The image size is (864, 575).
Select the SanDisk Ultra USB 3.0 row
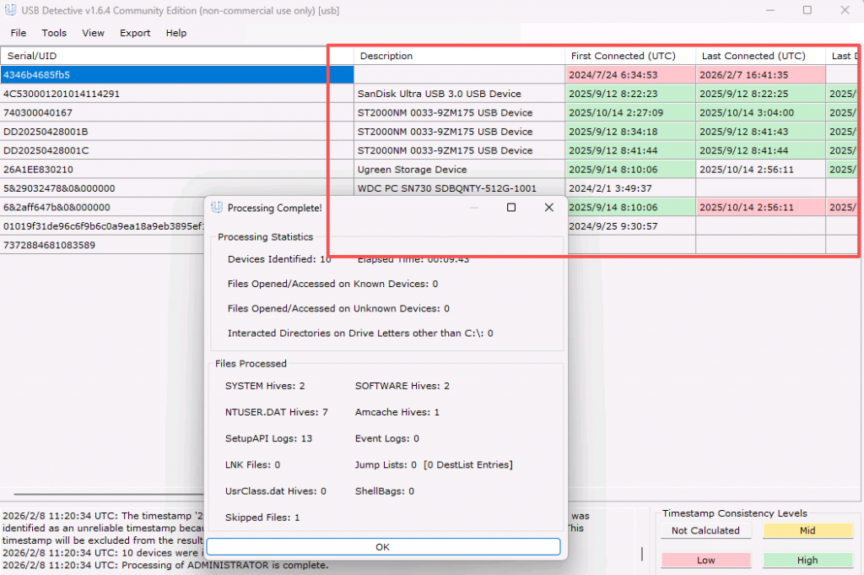tap(439, 94)
